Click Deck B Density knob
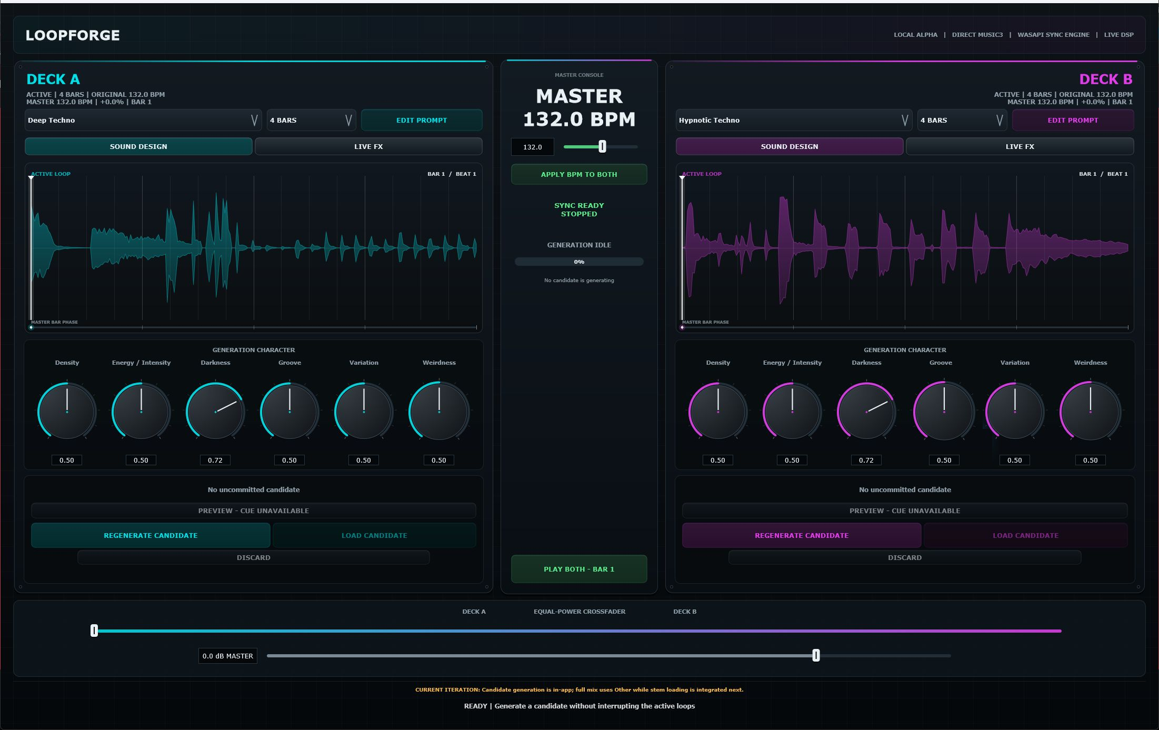1159x730 pixels. pyautogui.click(x=718, y=411)
